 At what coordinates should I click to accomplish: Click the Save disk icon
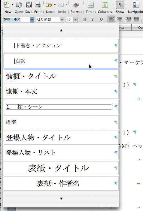coord(29,5)
